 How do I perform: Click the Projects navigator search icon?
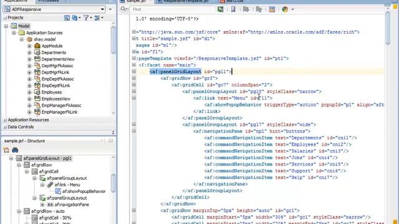67,18
